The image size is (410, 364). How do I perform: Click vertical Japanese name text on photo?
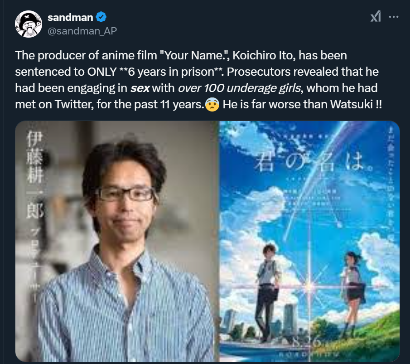35,174
